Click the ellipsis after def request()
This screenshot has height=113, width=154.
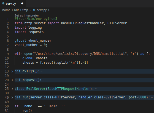[x=44, y=80]
